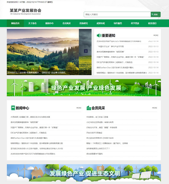Click MORE next to 新闻中心 heading

[79, 108]
